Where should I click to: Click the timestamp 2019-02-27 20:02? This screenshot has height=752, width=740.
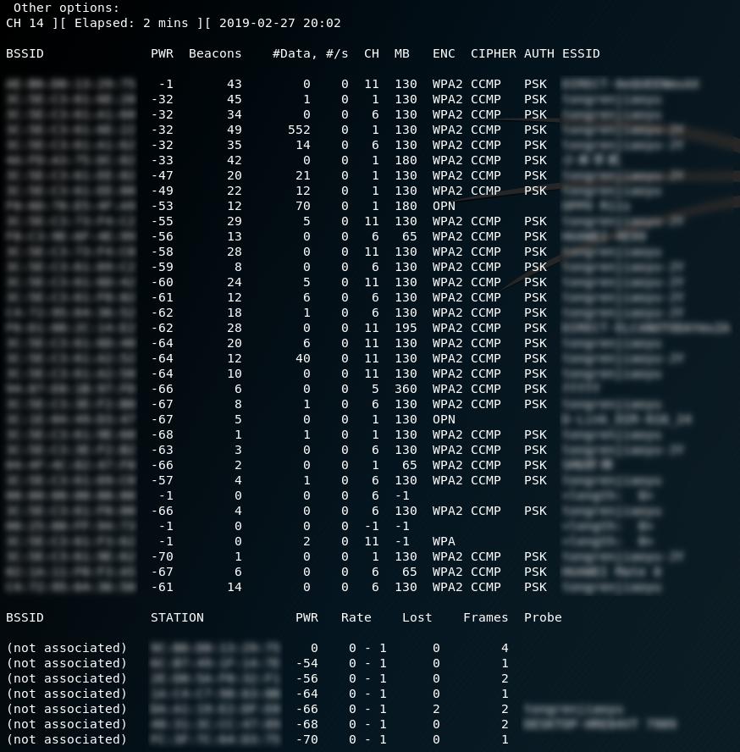(280, 23)
